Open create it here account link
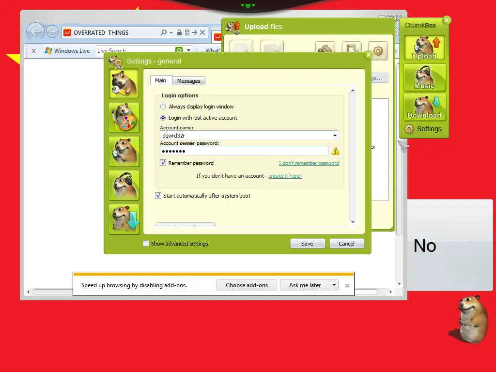 (285, 176)
